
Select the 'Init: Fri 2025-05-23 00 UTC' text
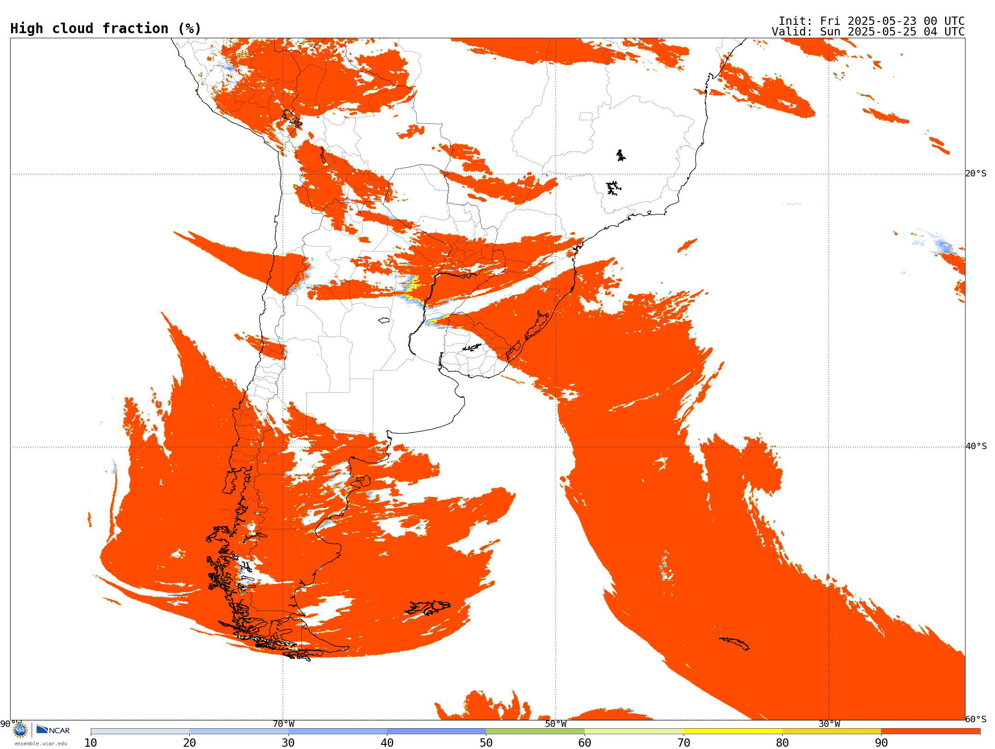871,21
